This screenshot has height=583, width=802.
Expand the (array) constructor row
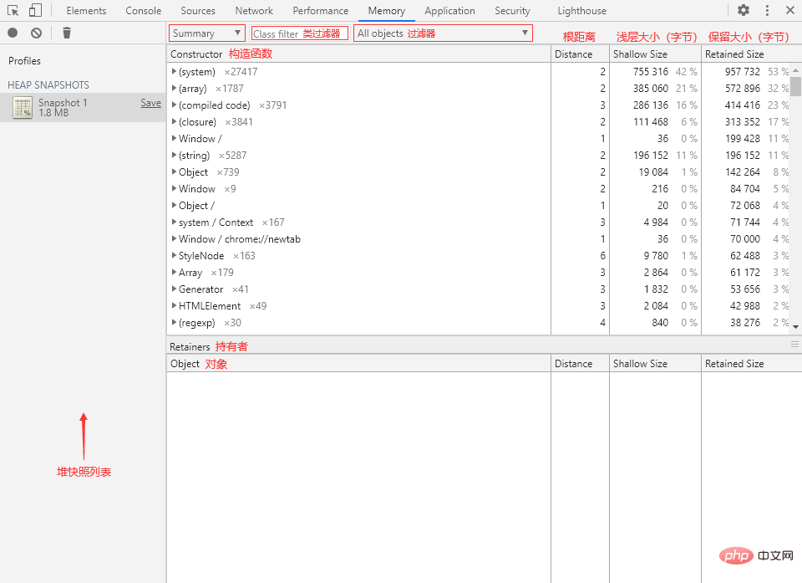point(174,88)
